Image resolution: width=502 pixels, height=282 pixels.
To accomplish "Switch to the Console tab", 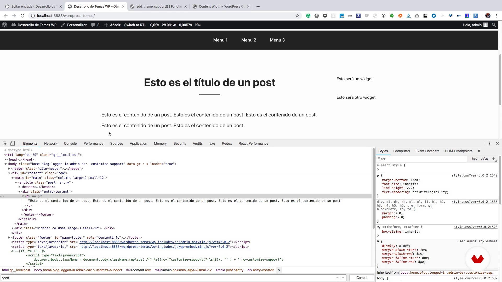I will tap(70, 143).
